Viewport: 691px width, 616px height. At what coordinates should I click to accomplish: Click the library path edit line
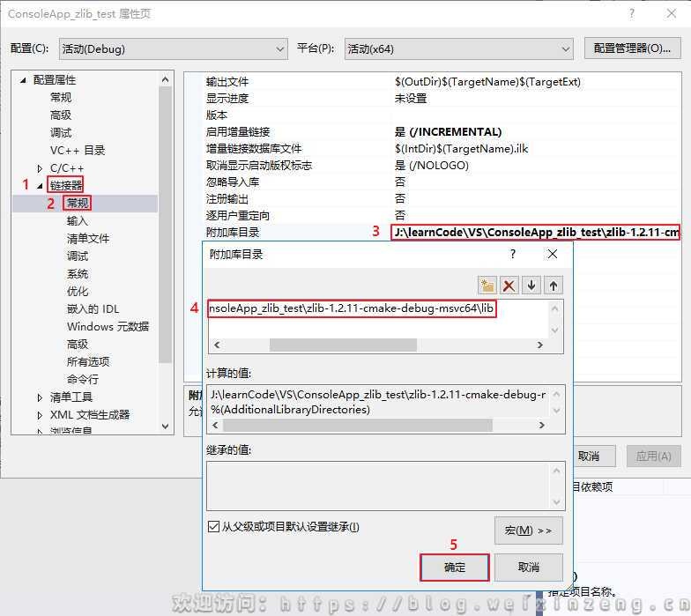[352, 308]
